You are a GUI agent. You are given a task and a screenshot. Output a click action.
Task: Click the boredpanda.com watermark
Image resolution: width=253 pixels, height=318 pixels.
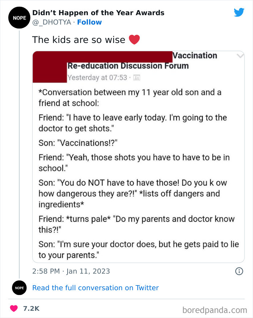click(x=214, y=309)
